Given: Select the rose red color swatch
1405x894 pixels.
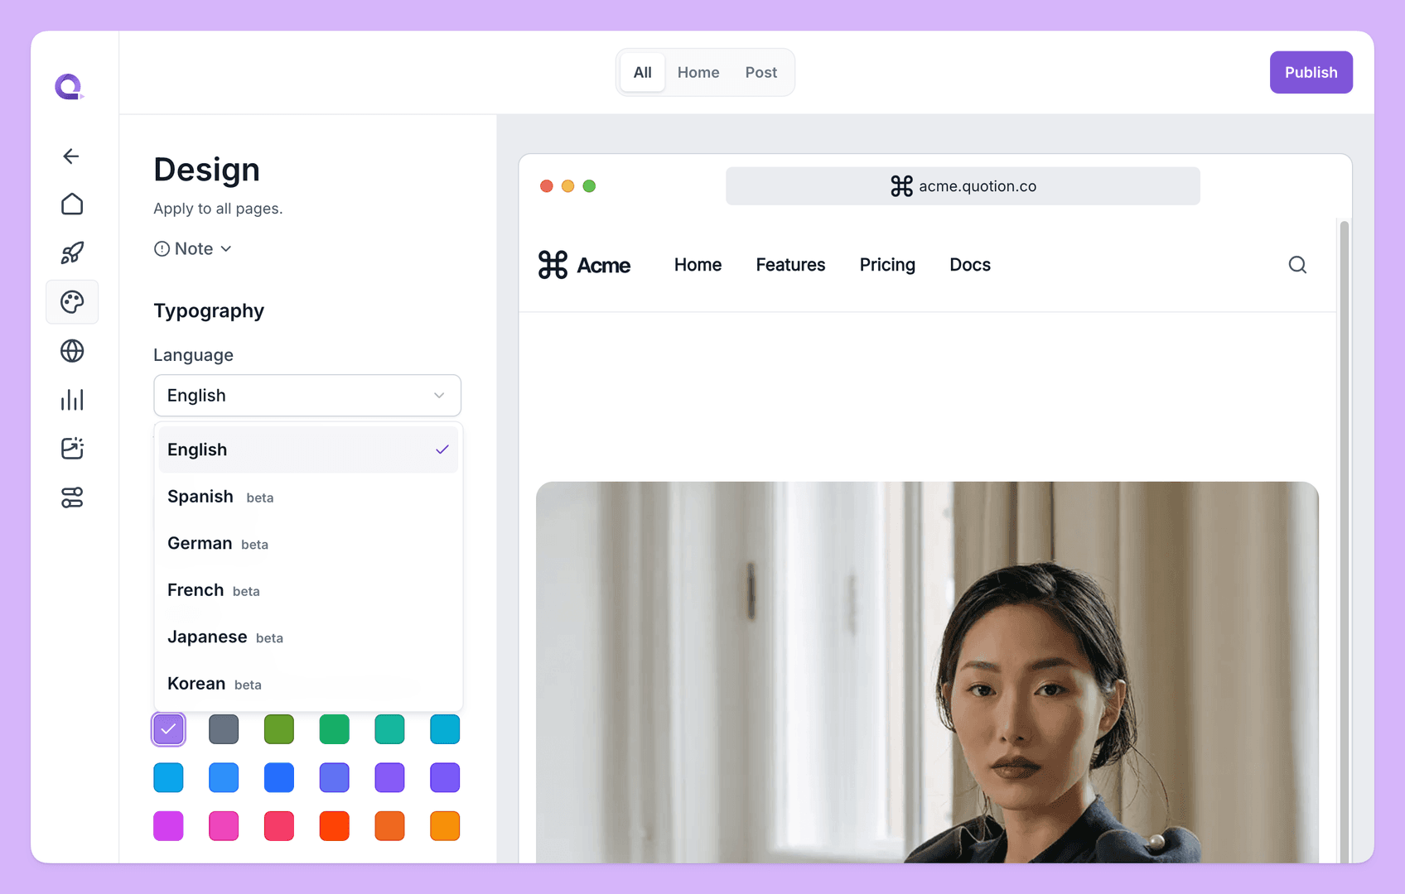Looking at the screenshot, I should click(x=279, y=826).
